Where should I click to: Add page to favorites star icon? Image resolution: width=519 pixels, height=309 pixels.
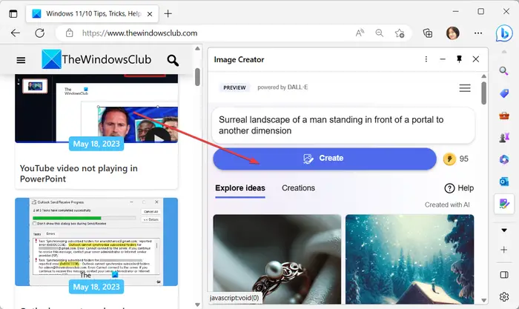400,33
